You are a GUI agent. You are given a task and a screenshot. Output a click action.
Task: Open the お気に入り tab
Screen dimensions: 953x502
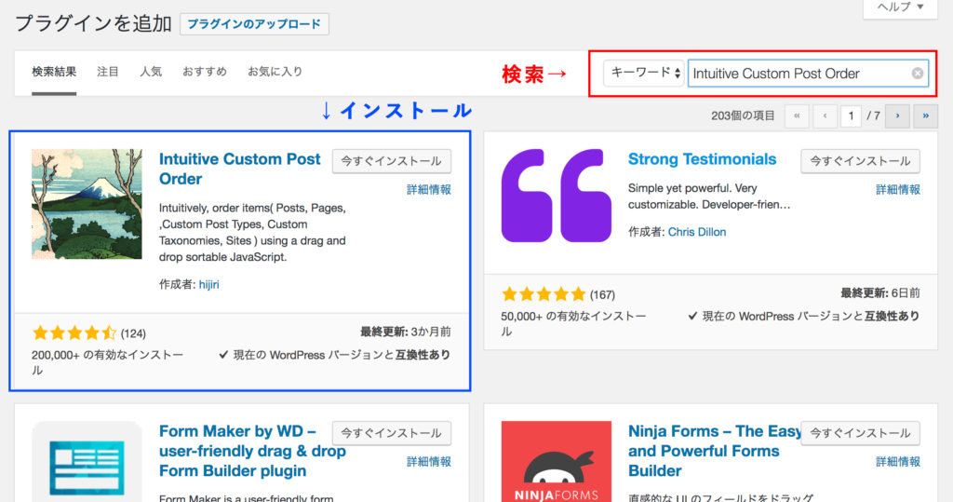[275, 72]
